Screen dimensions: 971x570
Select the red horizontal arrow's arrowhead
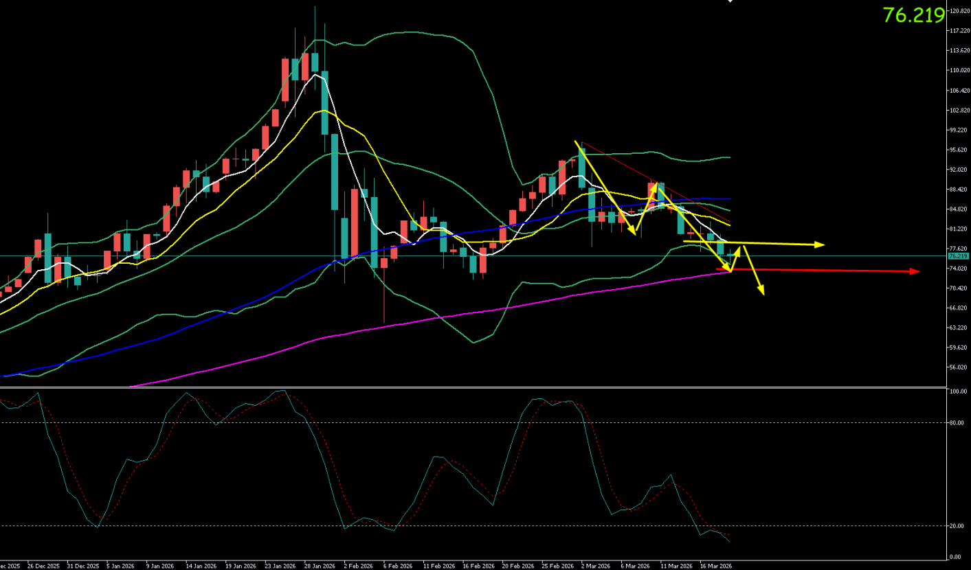click(x=915, y=272)
